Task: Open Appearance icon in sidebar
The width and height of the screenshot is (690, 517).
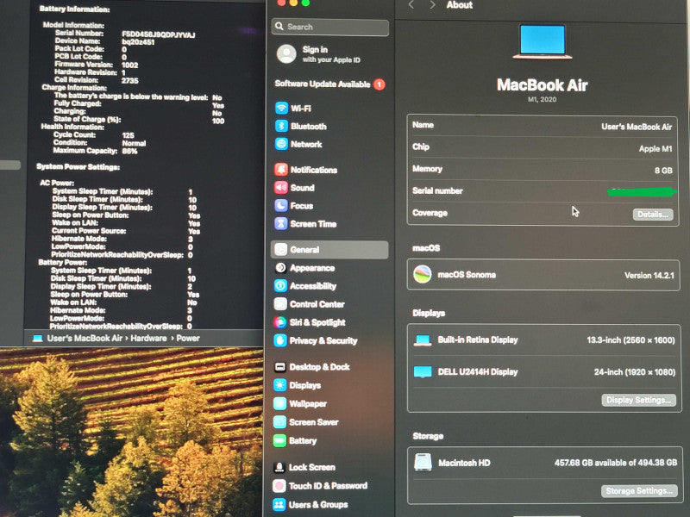Action: click(x=280, y=268)
